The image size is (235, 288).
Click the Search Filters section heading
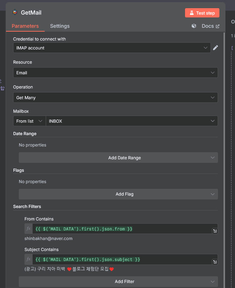point(27,207)
